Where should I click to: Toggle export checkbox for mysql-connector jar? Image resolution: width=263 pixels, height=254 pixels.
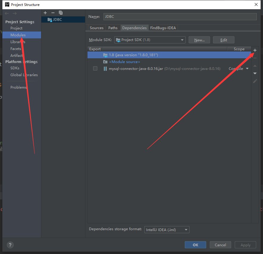coord(95,69)
